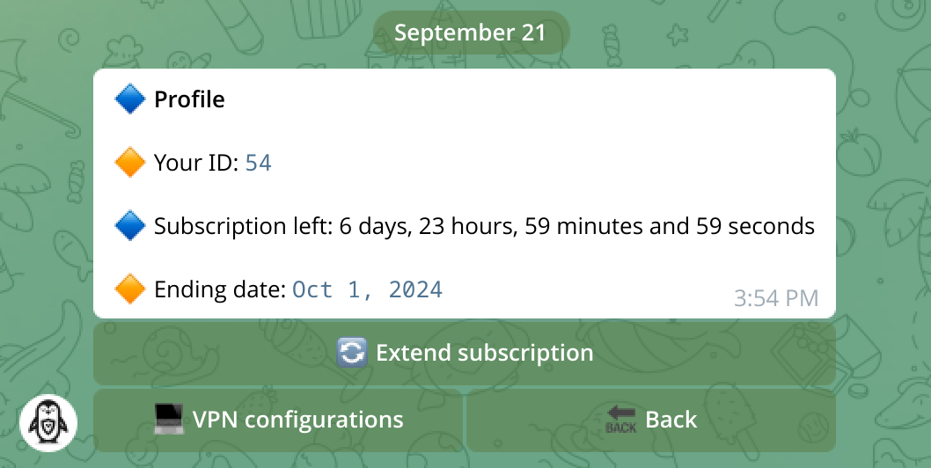Click the "Ending date:" label
Viewport: 931px width, 468px height.
tap(220, 289)
